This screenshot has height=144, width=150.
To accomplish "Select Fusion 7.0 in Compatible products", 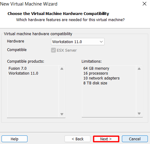I will (17, 68).
